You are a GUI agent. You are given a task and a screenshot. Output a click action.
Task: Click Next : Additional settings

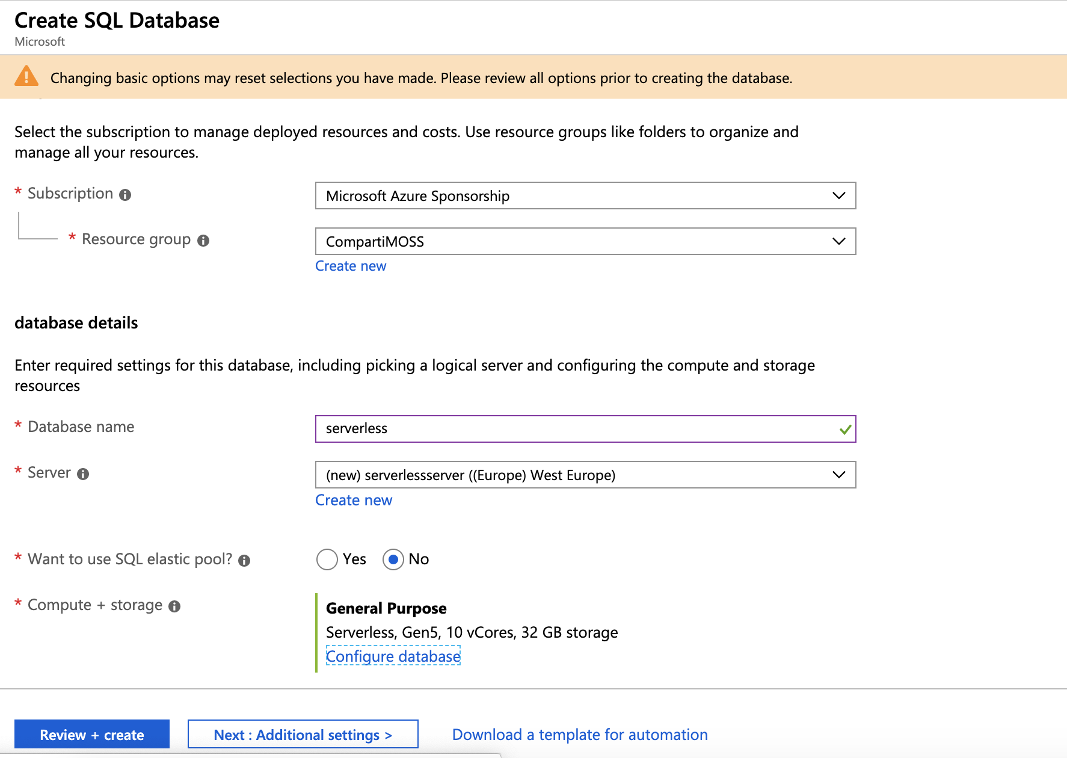pyautogui.click(x=303, y=734)
